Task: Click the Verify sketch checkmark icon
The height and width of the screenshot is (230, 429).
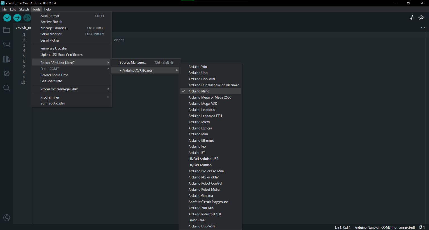Action: click(x=7, y=18)
